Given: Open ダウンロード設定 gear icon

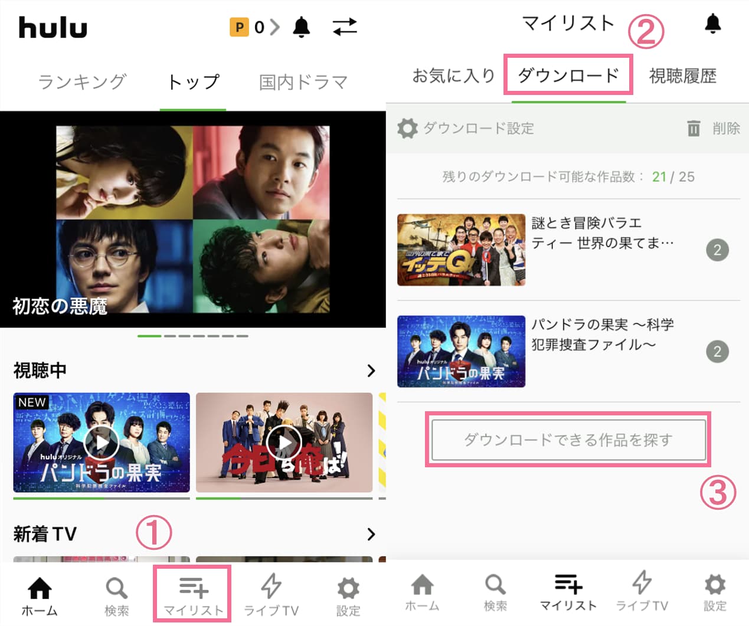Looking at the screenshot, I should tap(407, 128).
